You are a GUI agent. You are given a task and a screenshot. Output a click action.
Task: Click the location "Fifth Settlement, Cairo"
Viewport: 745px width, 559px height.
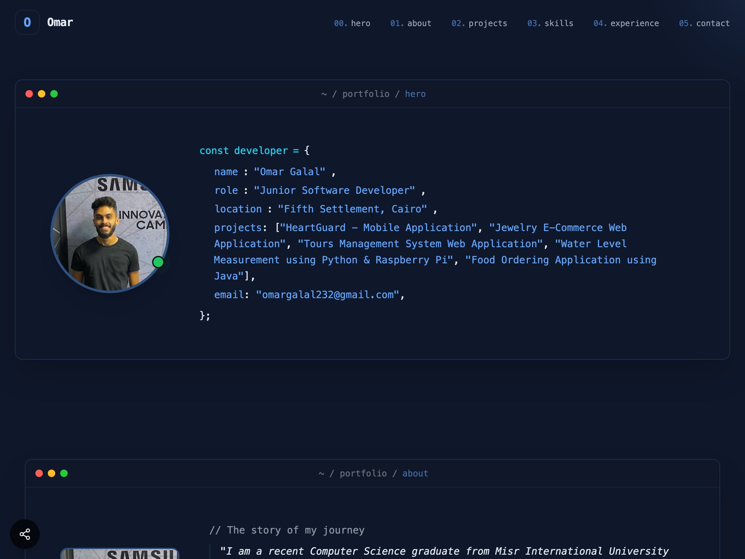point(352,209)
